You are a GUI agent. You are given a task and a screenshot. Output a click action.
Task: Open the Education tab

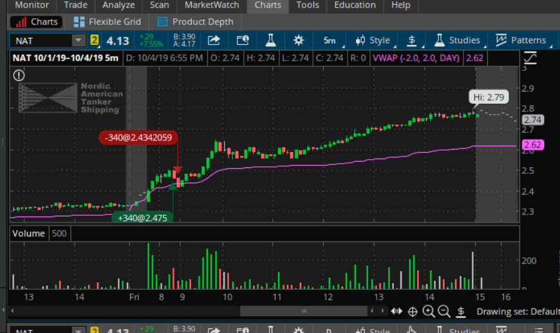355,5
